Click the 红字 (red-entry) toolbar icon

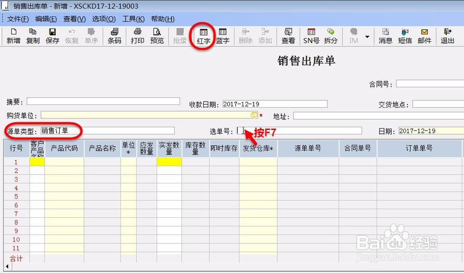click(x=203, y=37)
